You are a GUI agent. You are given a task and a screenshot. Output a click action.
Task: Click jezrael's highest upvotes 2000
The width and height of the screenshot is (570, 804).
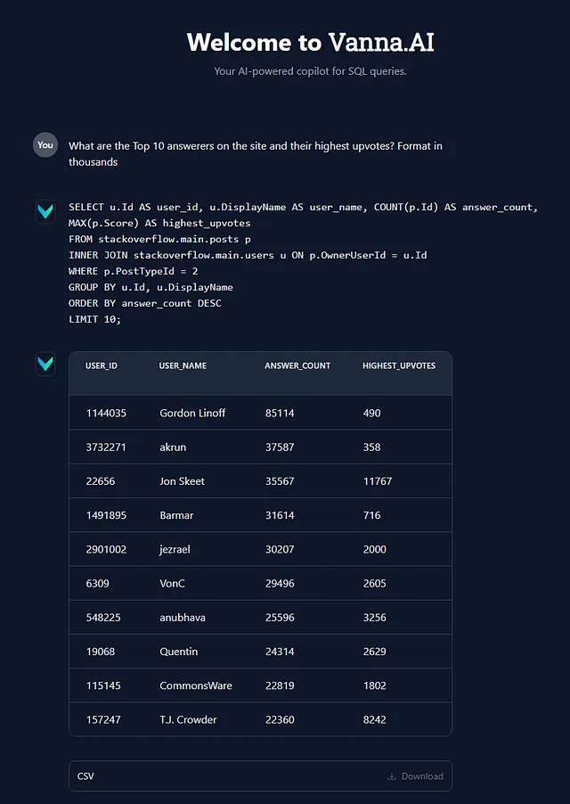pos(374,549)
